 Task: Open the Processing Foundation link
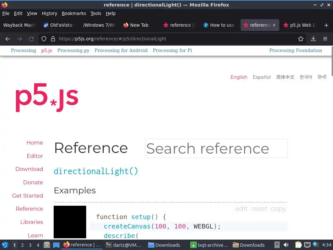tap(296, 50)
